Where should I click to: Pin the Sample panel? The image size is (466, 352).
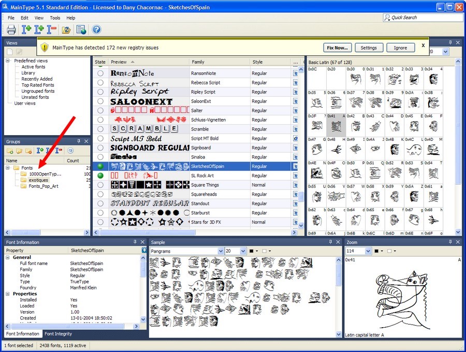click(x=330, y=242)
